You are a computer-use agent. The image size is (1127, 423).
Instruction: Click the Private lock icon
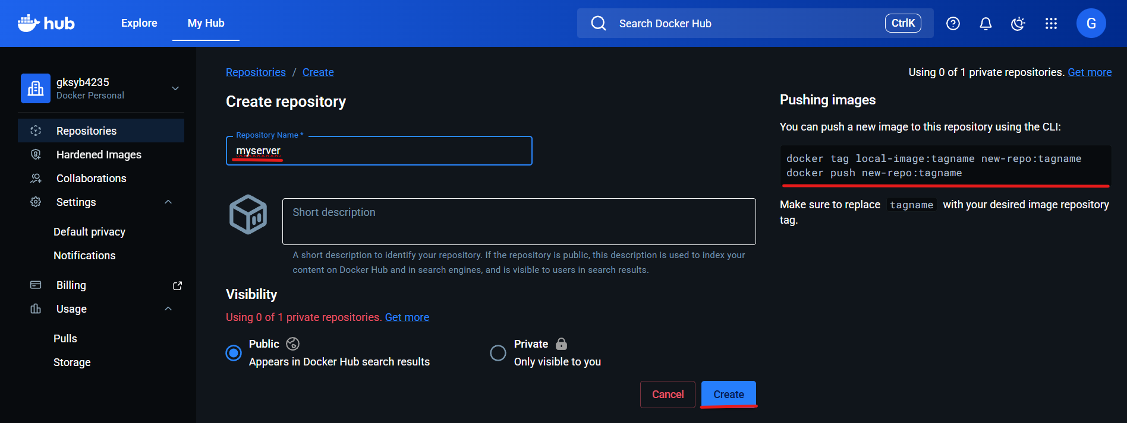pyautogui.click(x=561, y=344)
